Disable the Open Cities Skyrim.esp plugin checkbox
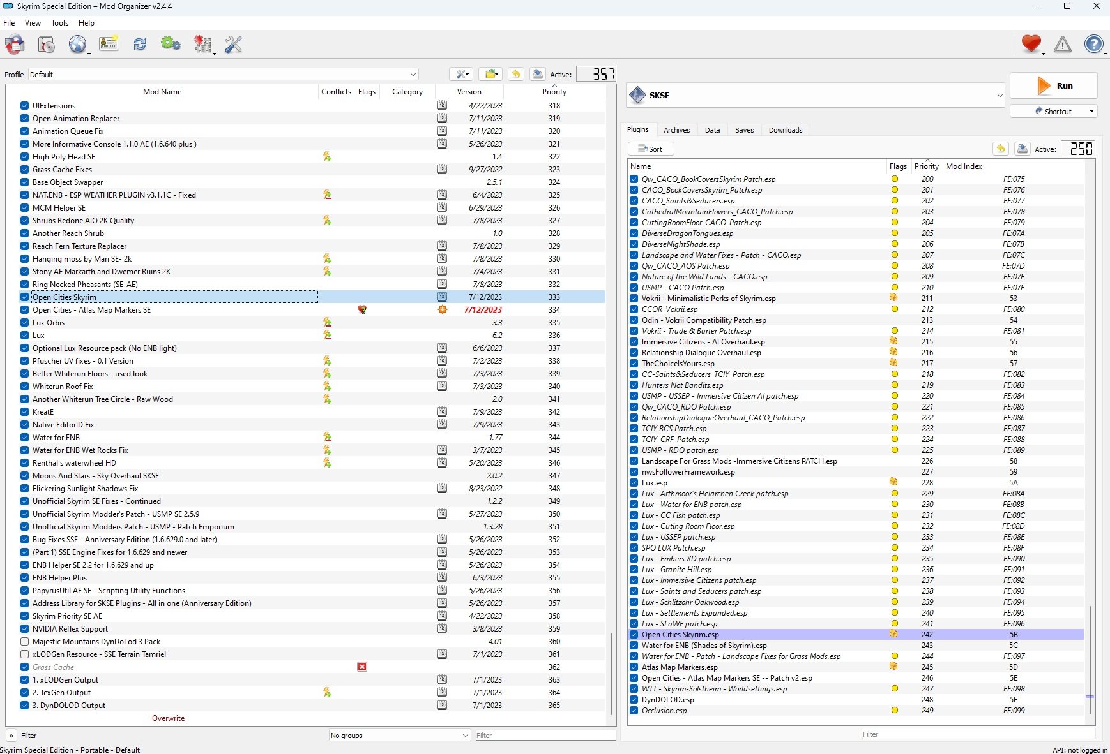 [x=634, y=634]
